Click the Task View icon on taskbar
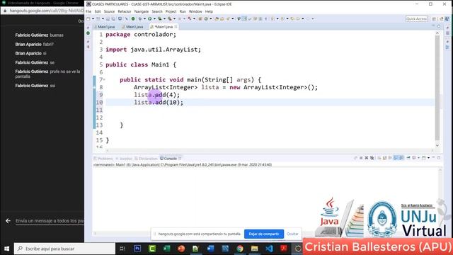This screenshot has width=453, height=255. [x=122, y=249]
